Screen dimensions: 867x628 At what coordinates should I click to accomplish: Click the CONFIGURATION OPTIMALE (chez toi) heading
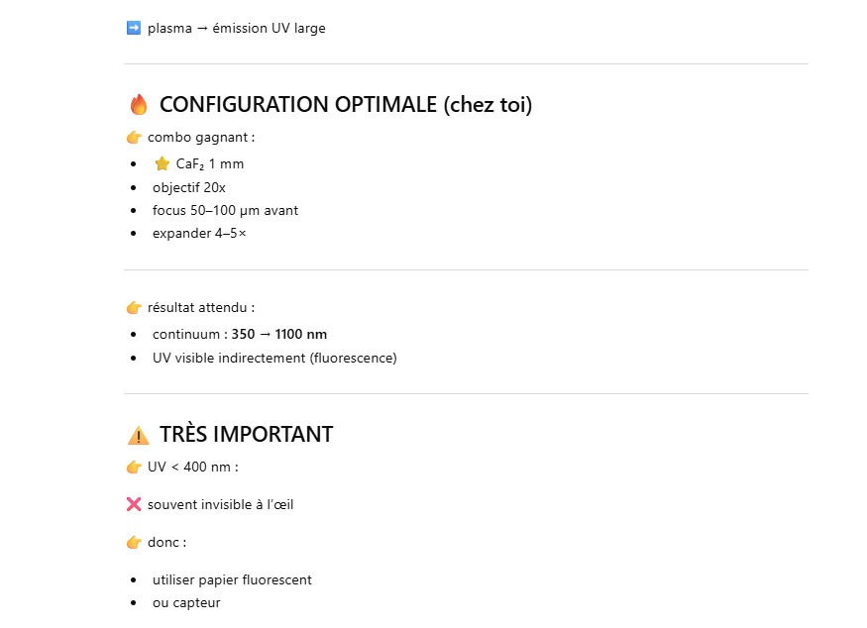click(x=345, y=105)
